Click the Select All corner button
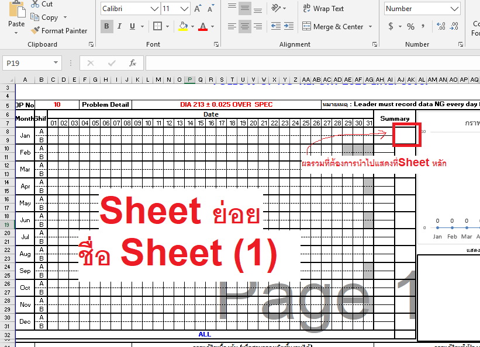 8,80
